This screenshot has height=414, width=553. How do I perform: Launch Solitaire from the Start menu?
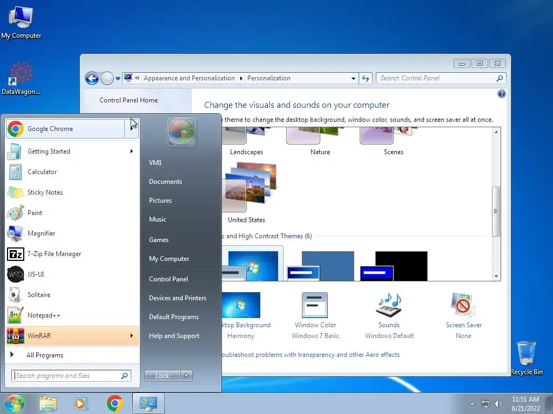pyautogui.click(x=72, y=295)
